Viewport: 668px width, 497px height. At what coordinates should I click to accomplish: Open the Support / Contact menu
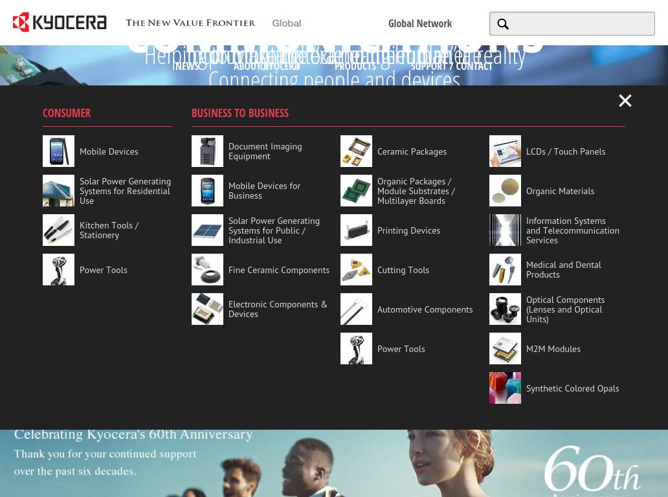(451, 67)
